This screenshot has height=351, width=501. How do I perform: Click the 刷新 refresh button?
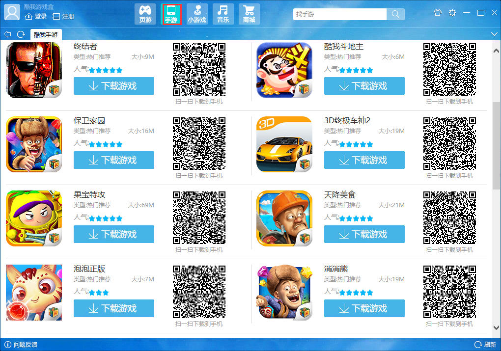tap(485, 344)
